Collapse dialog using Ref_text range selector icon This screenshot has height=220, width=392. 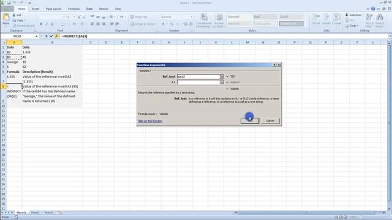coord(222,76)
